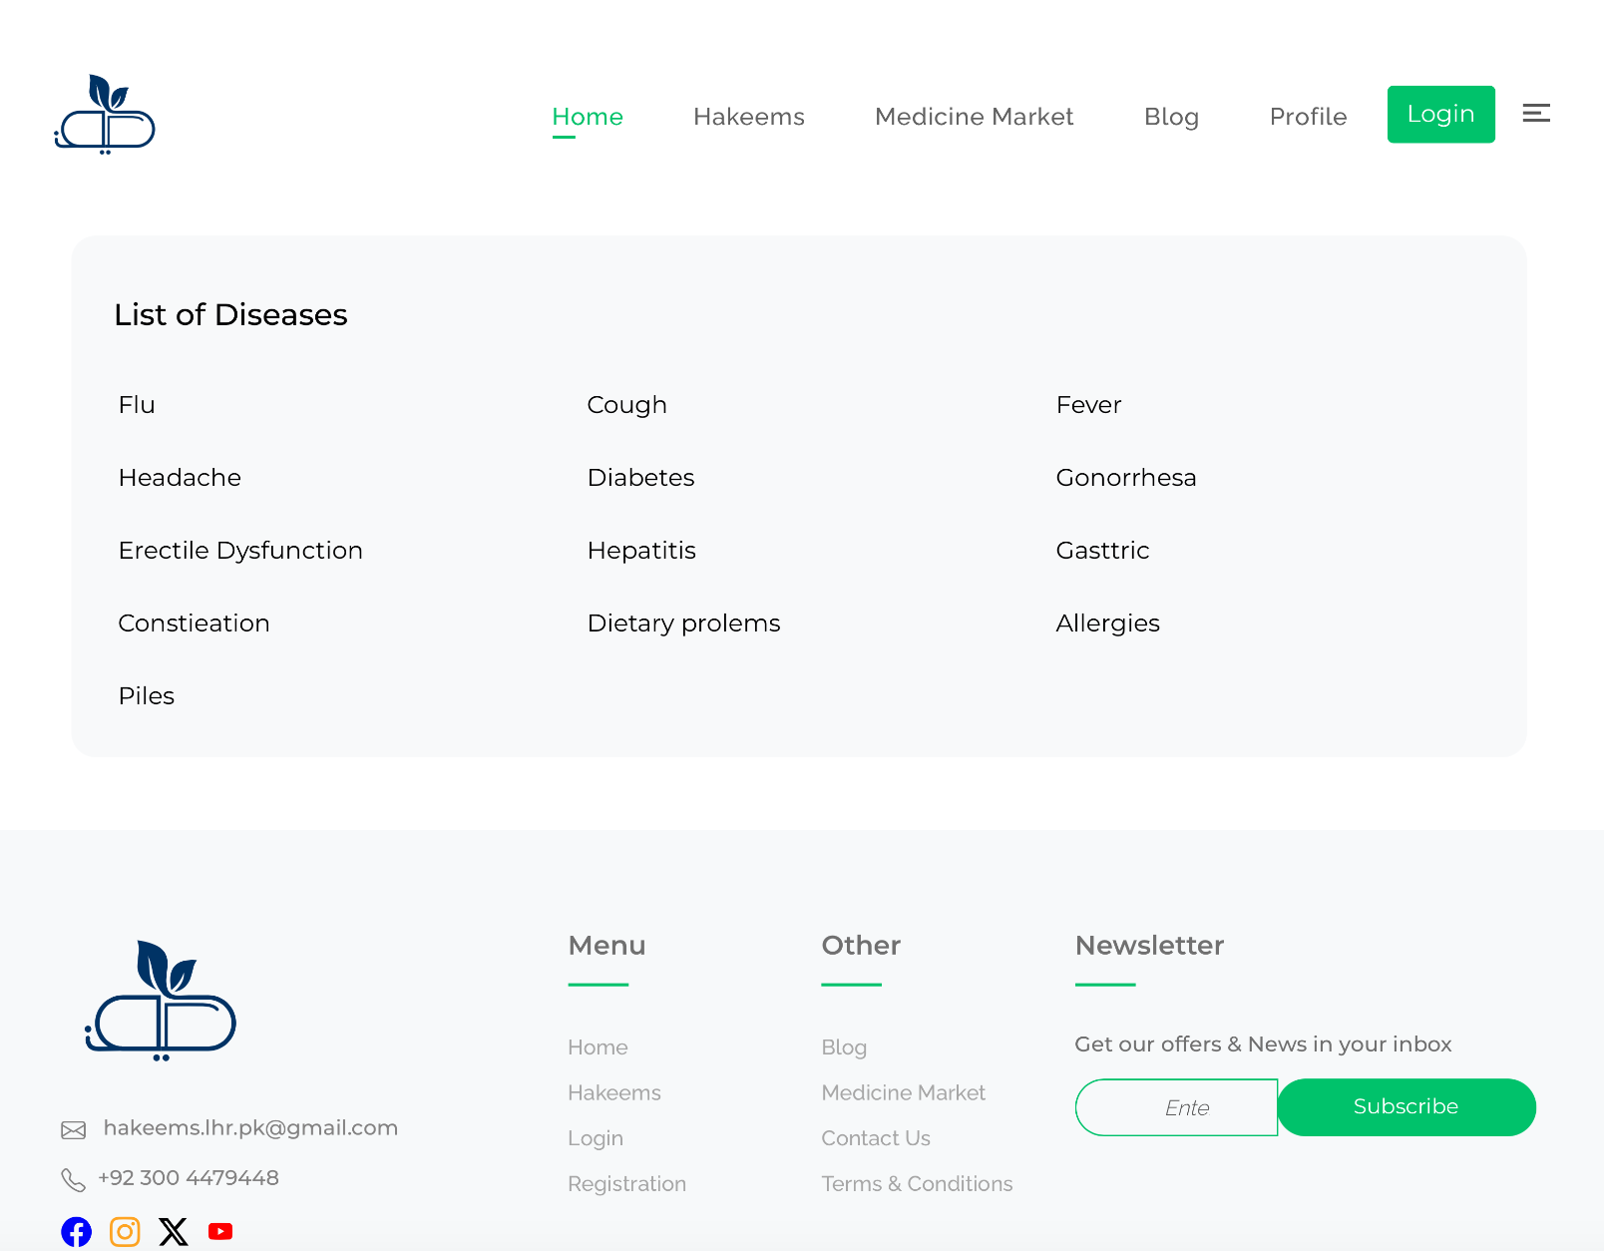Focus the newsletter email input field
Image resolution: width=1604 pixels, height=1251 pixels.
(1176, 1107)
